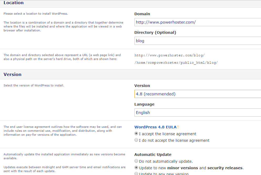Choose 'I do not accept the license agreement'
Screen dimensions: 261x175
136,140
